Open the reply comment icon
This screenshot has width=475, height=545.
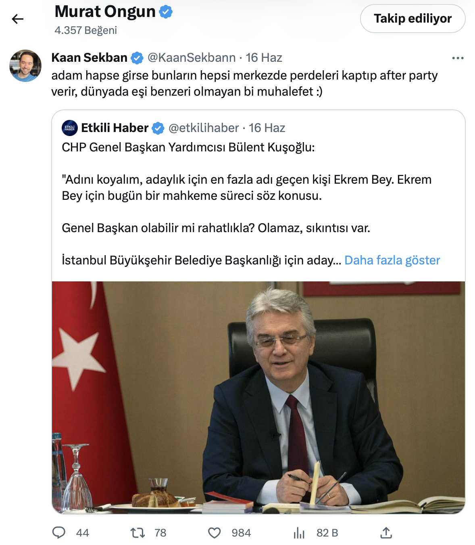tap(59, 533)
